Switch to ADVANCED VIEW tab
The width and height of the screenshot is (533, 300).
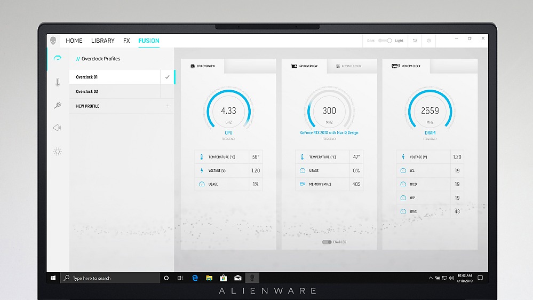click(348, 66)
